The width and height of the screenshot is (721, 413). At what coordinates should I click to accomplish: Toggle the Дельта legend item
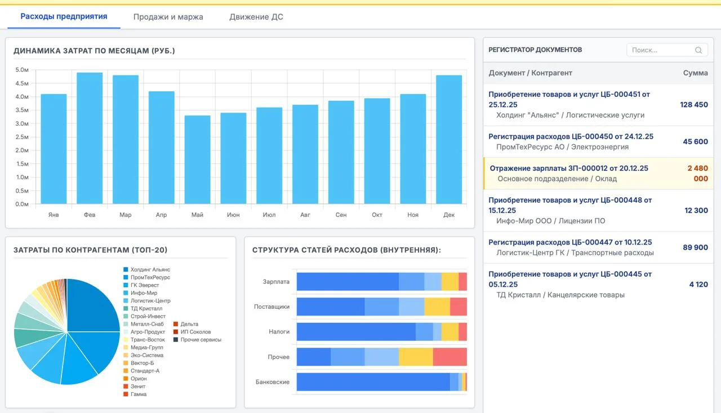[189, 324]
